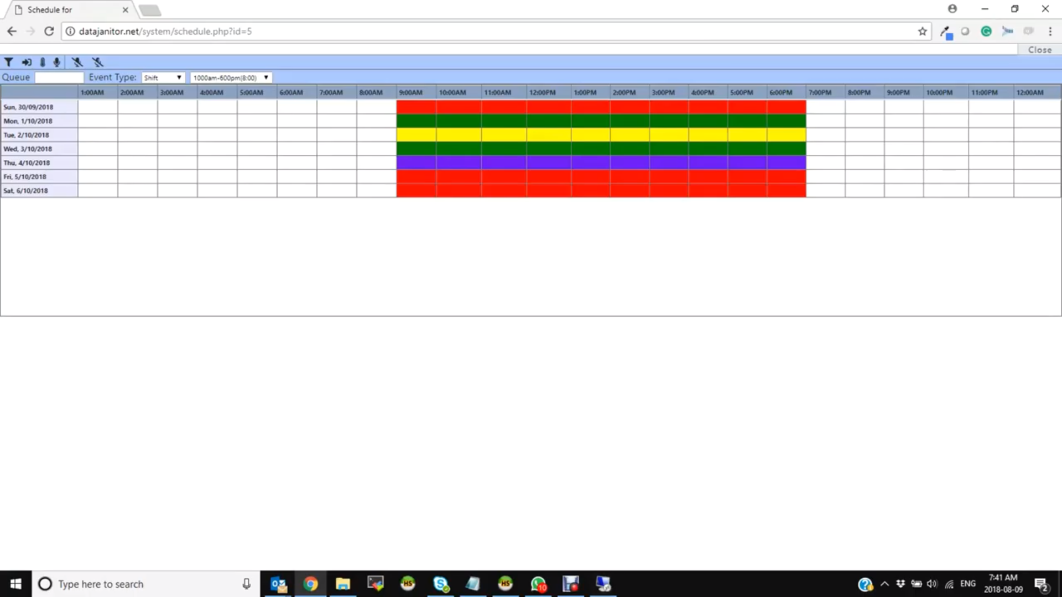Open a new browser tab
Viewport: 1062px width, 597px height.
coord(149,10)
